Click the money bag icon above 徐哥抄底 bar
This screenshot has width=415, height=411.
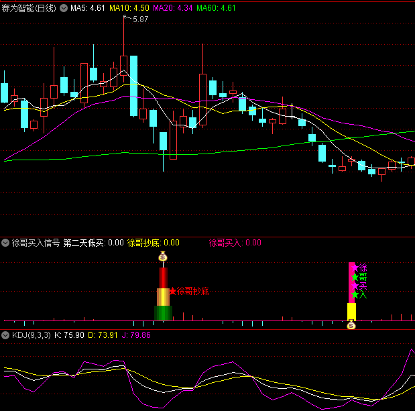coord(163,256)
